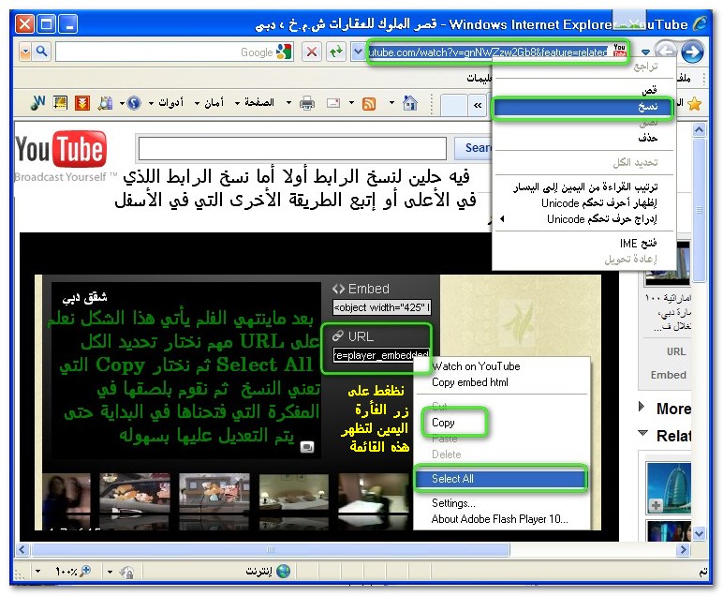
Task: Choose إظهار أحرف تحكم Unicode menu entry
Action: 583,203
